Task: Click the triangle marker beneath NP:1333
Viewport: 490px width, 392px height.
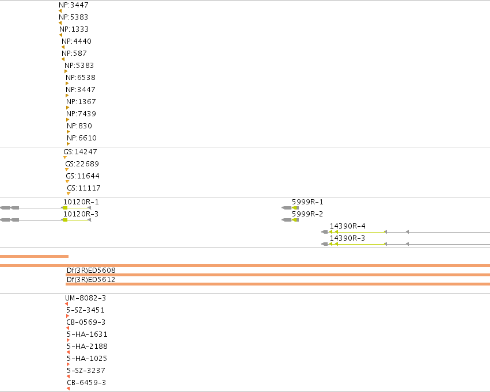Action: pyautogui.click(x=60, y=35)
